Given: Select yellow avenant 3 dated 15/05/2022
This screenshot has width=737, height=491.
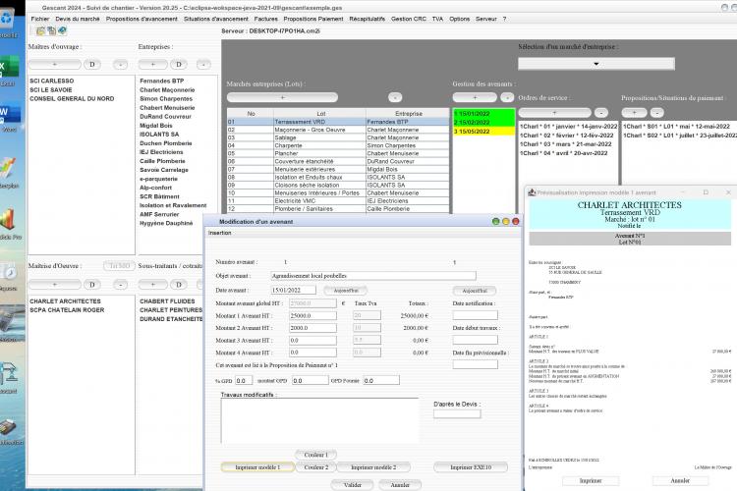Looking at the screenshot, I should (x=483, y=132).
